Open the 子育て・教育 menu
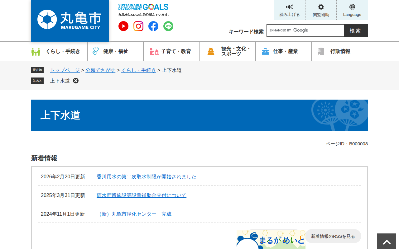399x249 pixels. tap(171, 51)
